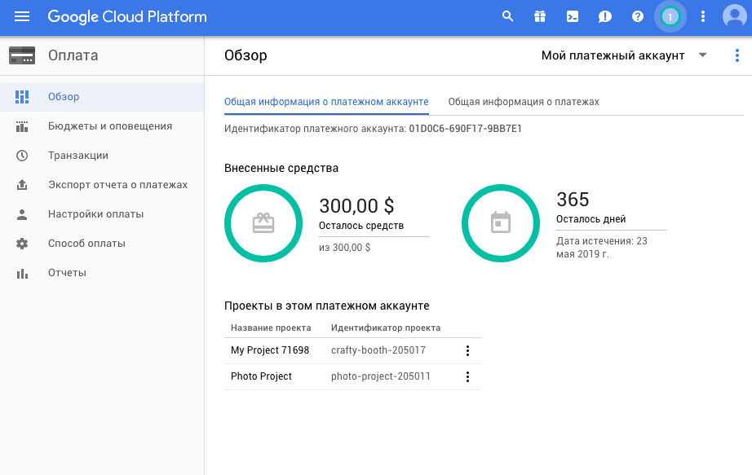
Task: Click the active notifications counter badge
Action: pyautogui.click(x=670, y=15)
